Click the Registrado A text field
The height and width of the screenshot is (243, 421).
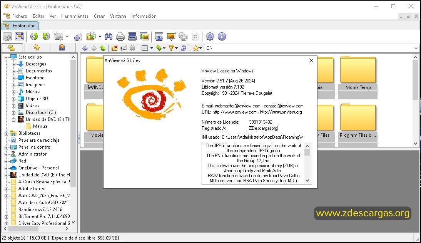(275, 128)
